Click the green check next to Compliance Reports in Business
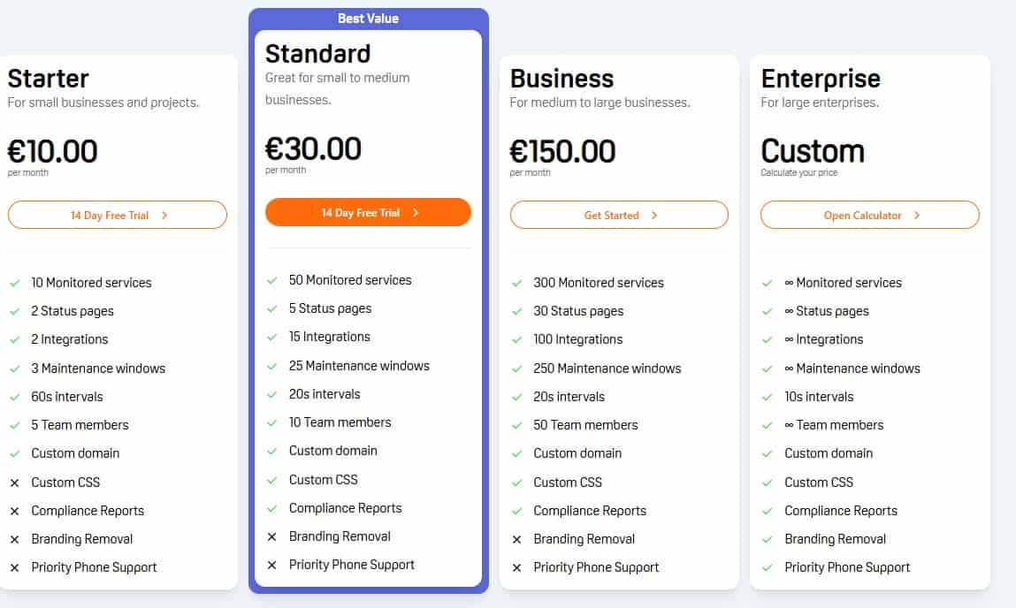The image size is (1016, 608). (517, 511)
